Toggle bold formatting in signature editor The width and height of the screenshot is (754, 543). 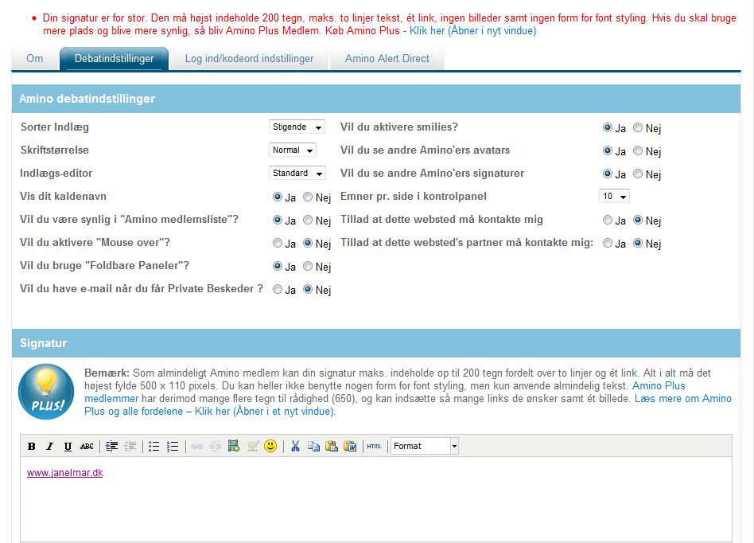[x=32, y=446]
